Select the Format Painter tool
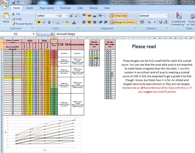 click(x=22, y=24)
